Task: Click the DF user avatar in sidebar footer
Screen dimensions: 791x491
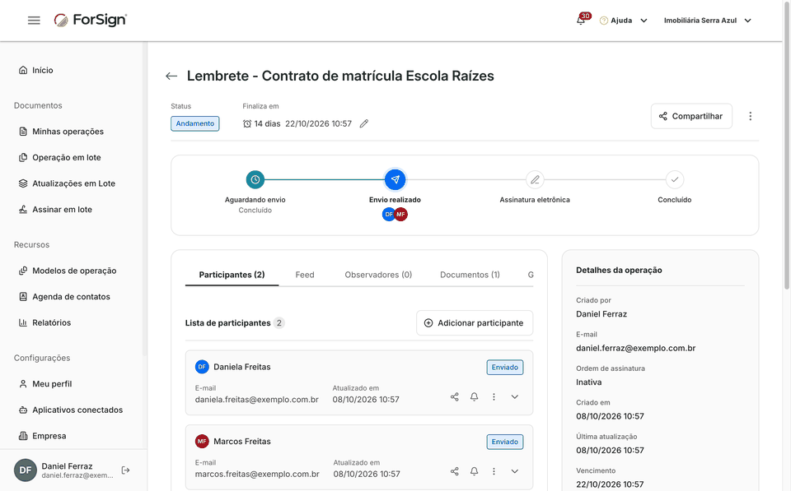Action: click(26, 470)
